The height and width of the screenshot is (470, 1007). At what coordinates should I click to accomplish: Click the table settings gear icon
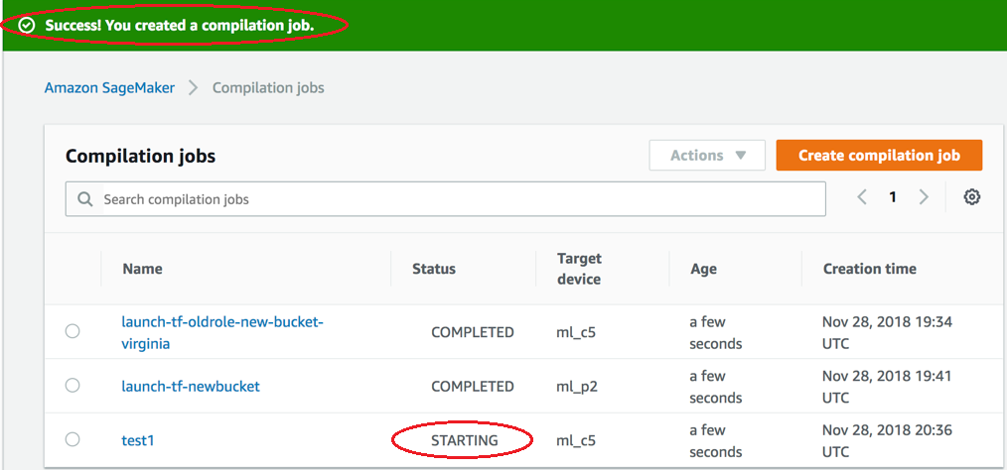coord(971,197)
